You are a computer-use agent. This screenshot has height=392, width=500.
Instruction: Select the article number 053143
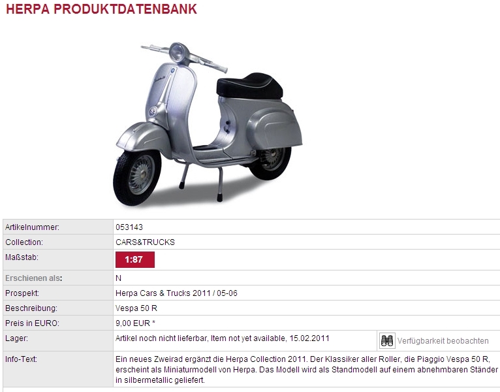click(x=129, y=227)
